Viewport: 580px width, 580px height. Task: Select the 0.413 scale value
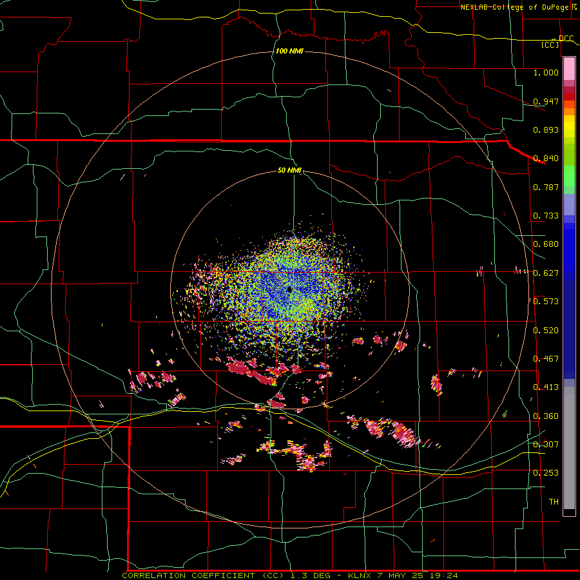[x=546, y=387]
